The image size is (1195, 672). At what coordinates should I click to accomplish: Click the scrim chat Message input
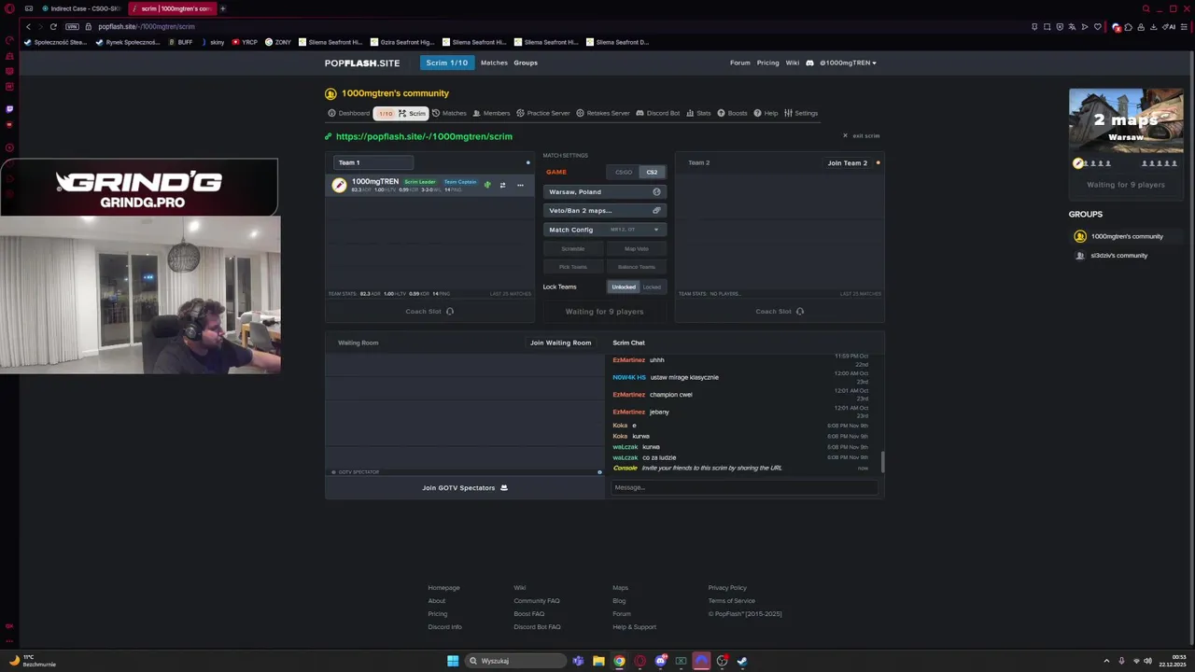(x=744, y=487)
